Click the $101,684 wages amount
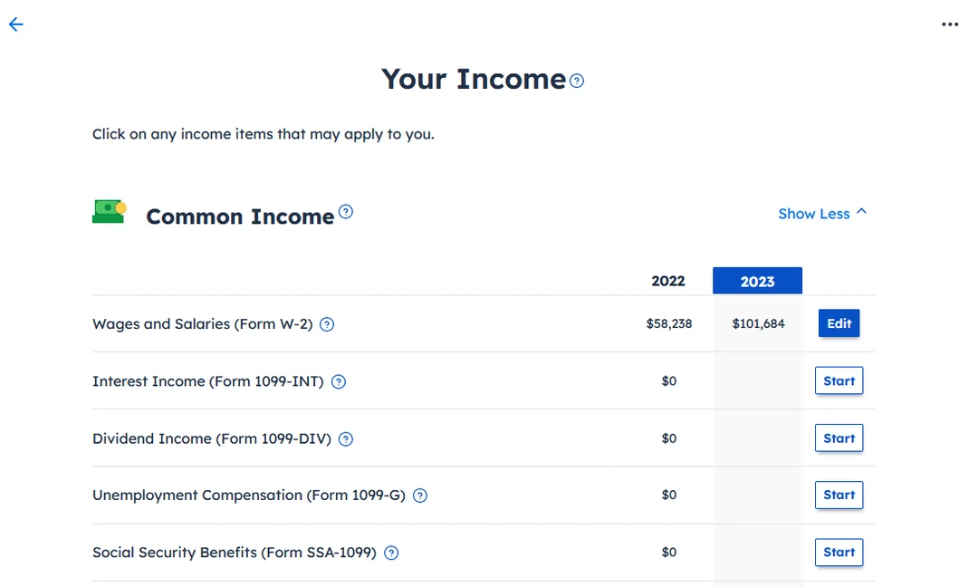The width and height of the screenshot is (978, 587). pos(757,323)
